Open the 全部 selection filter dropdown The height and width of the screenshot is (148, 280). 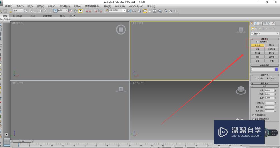coord(18,10)
